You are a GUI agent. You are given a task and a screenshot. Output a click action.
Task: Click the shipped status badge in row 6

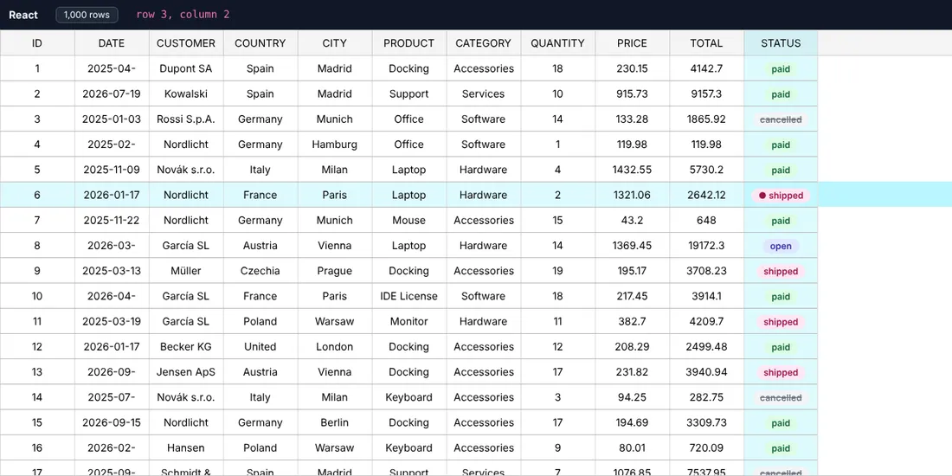[781, 196]
